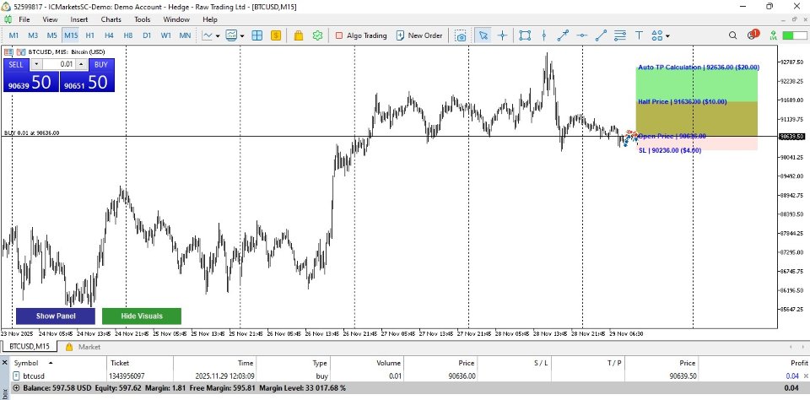Click the Show Panel button
Viewport: 810px width, 400px height.
56,316
